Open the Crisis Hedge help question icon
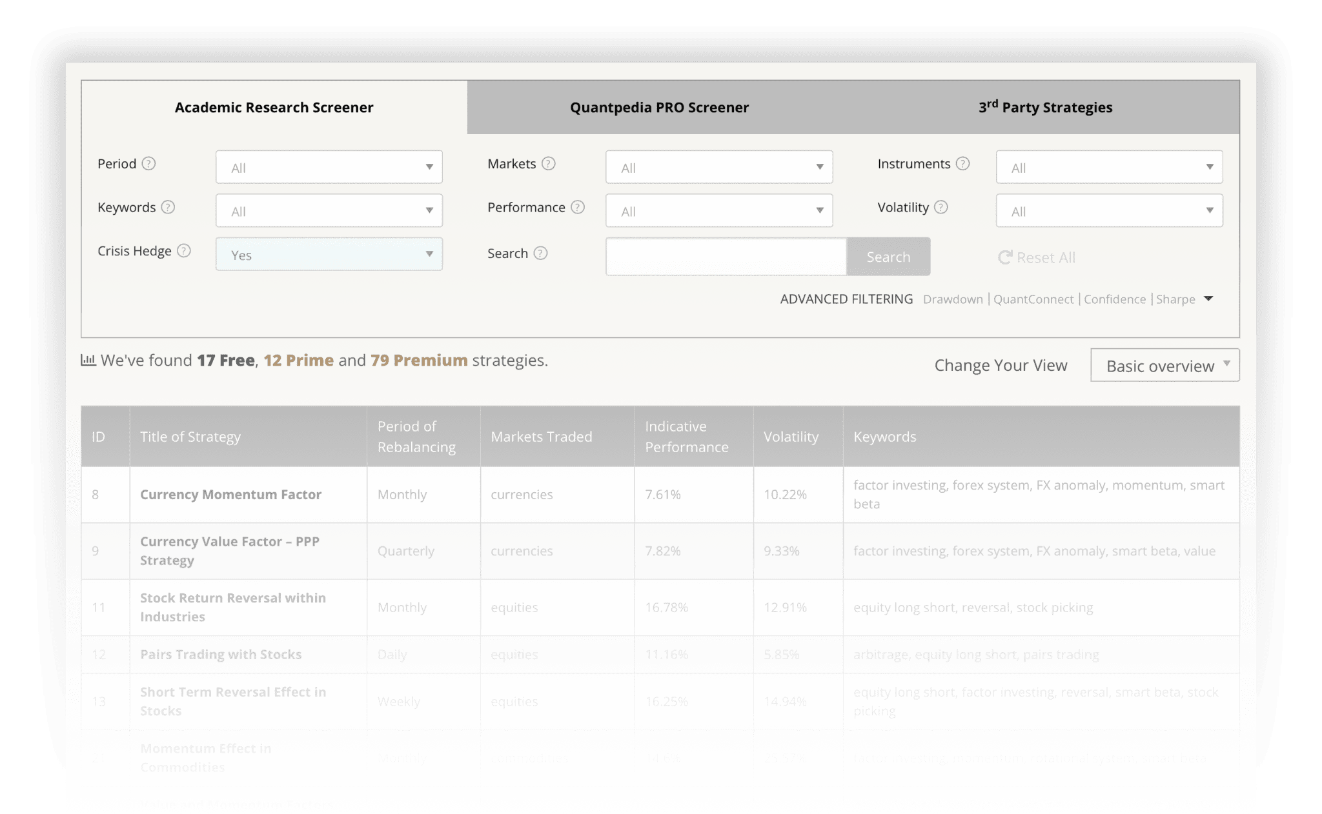Screen dimensions: 1322x814 [x=184, y=251]
